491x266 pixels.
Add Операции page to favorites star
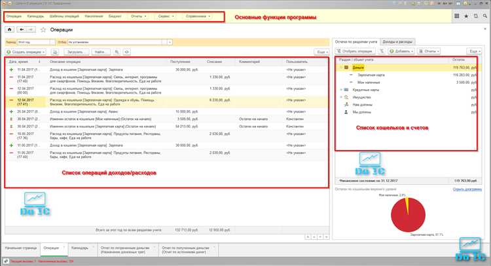43,29
